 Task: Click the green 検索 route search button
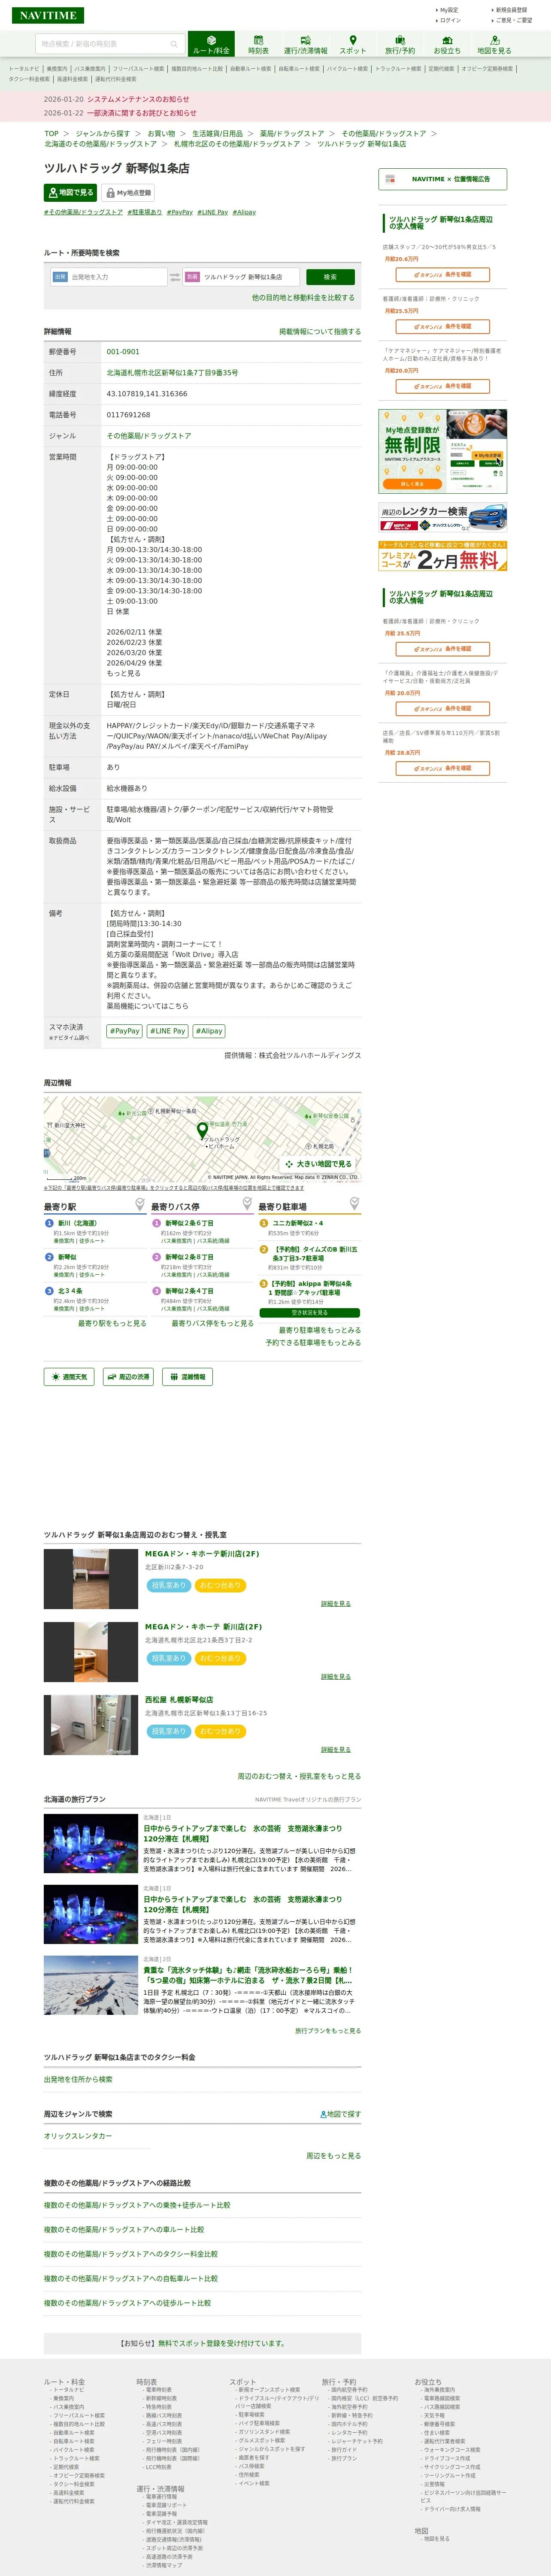[330, 277]
